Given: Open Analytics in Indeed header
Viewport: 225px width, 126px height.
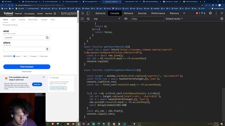Looking at the screenshot, I should (40, 14).
